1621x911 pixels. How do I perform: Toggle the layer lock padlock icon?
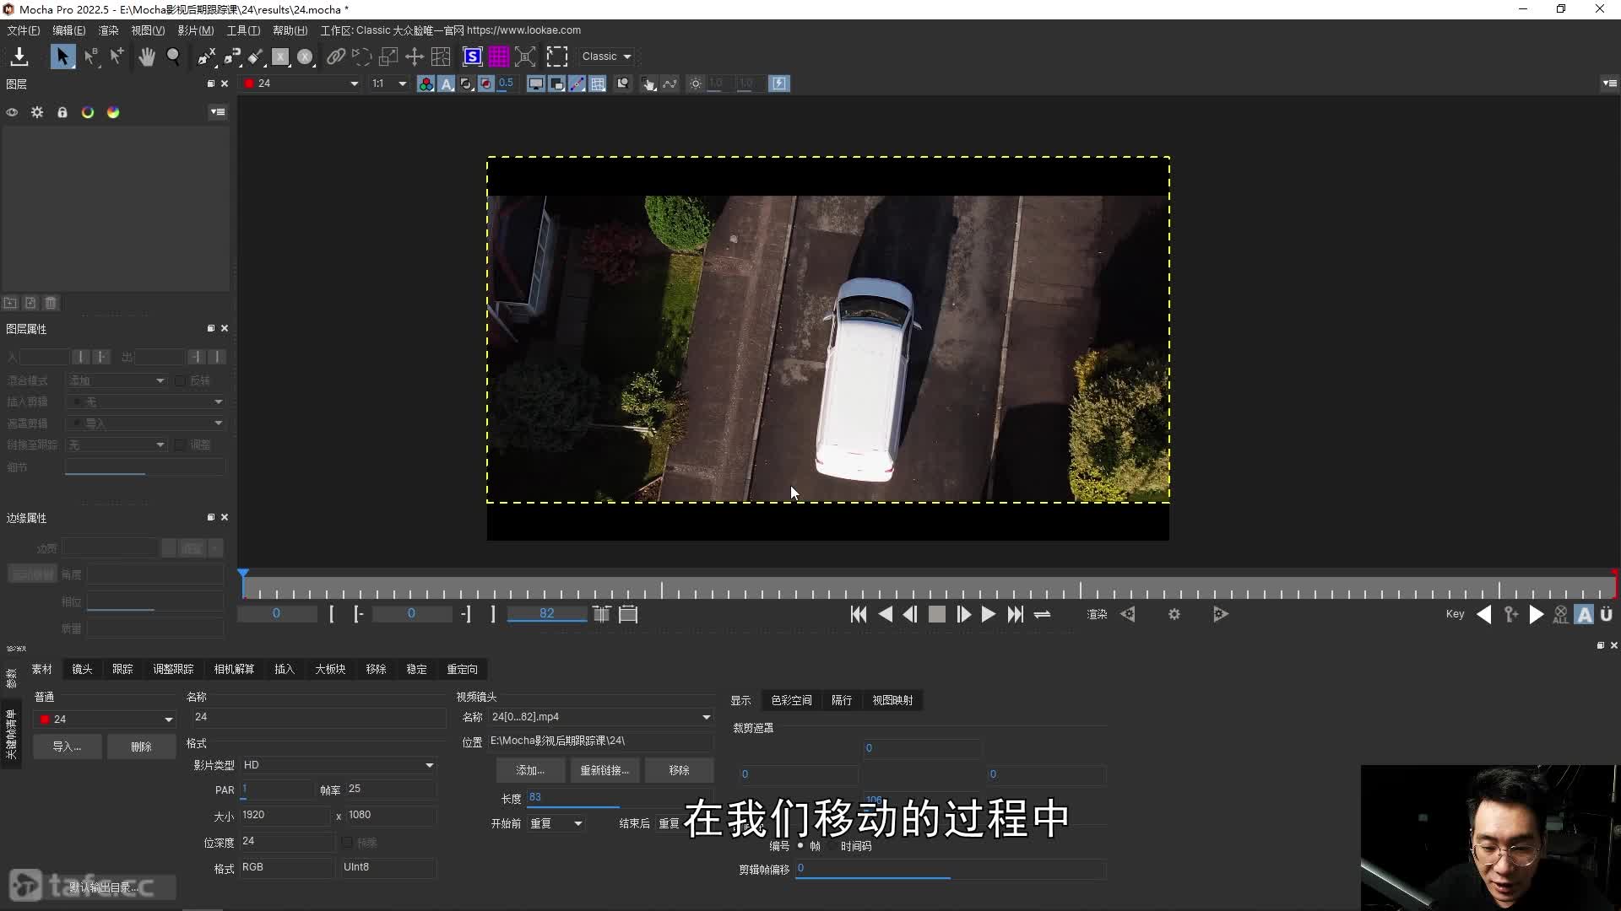tap(62, 112)
